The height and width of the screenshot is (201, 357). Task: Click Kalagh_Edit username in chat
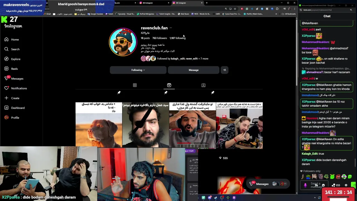click(x=310, y=154)
